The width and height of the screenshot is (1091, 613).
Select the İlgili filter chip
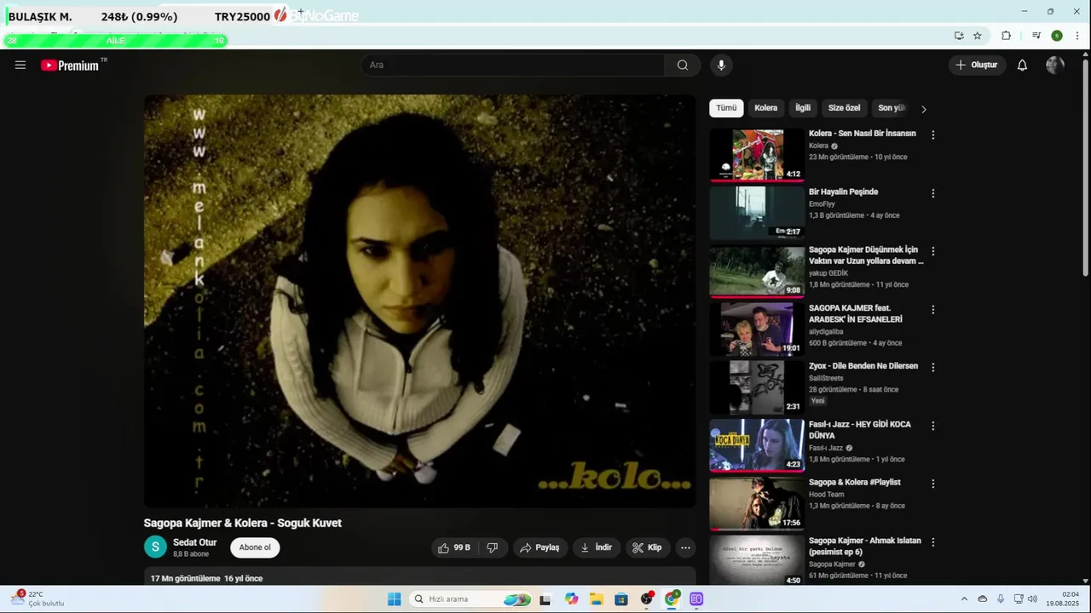tap(803, 108)
